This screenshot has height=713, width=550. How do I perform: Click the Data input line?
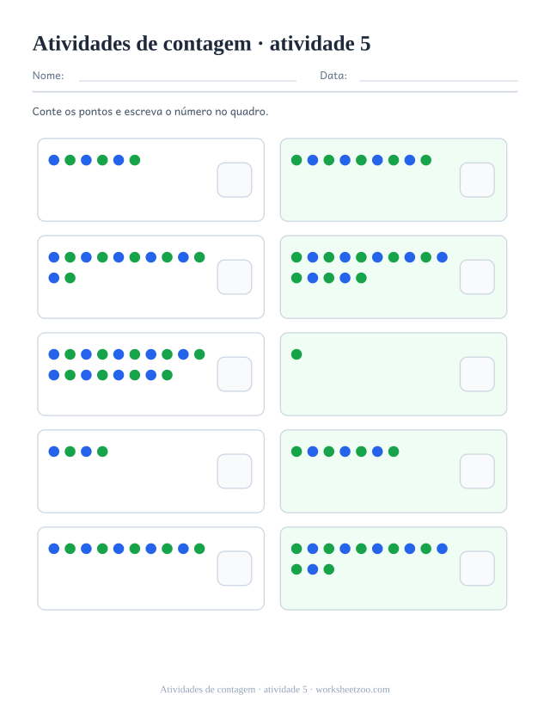tap(438, 81)
